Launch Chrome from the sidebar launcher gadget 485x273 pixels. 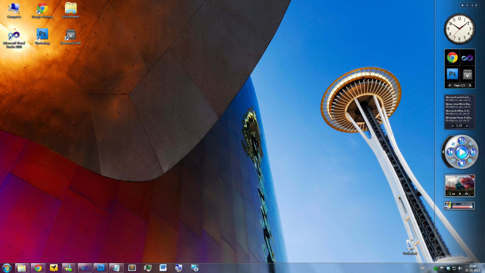point(452,58)
